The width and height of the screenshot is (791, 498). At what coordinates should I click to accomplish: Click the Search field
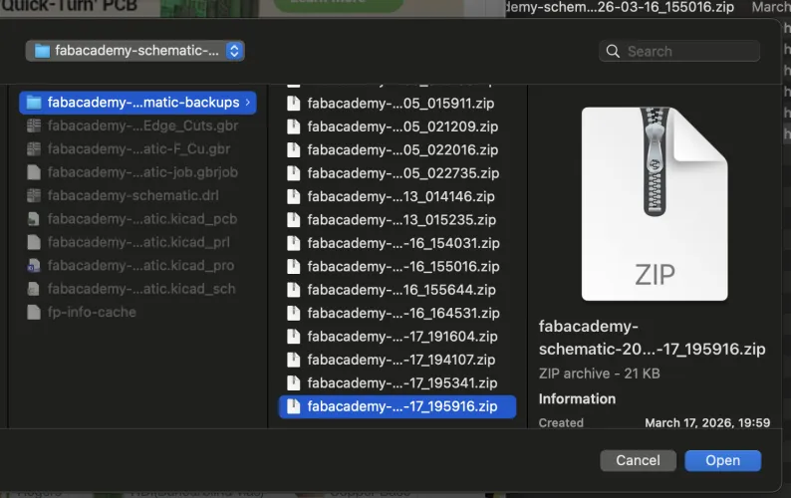679,51
